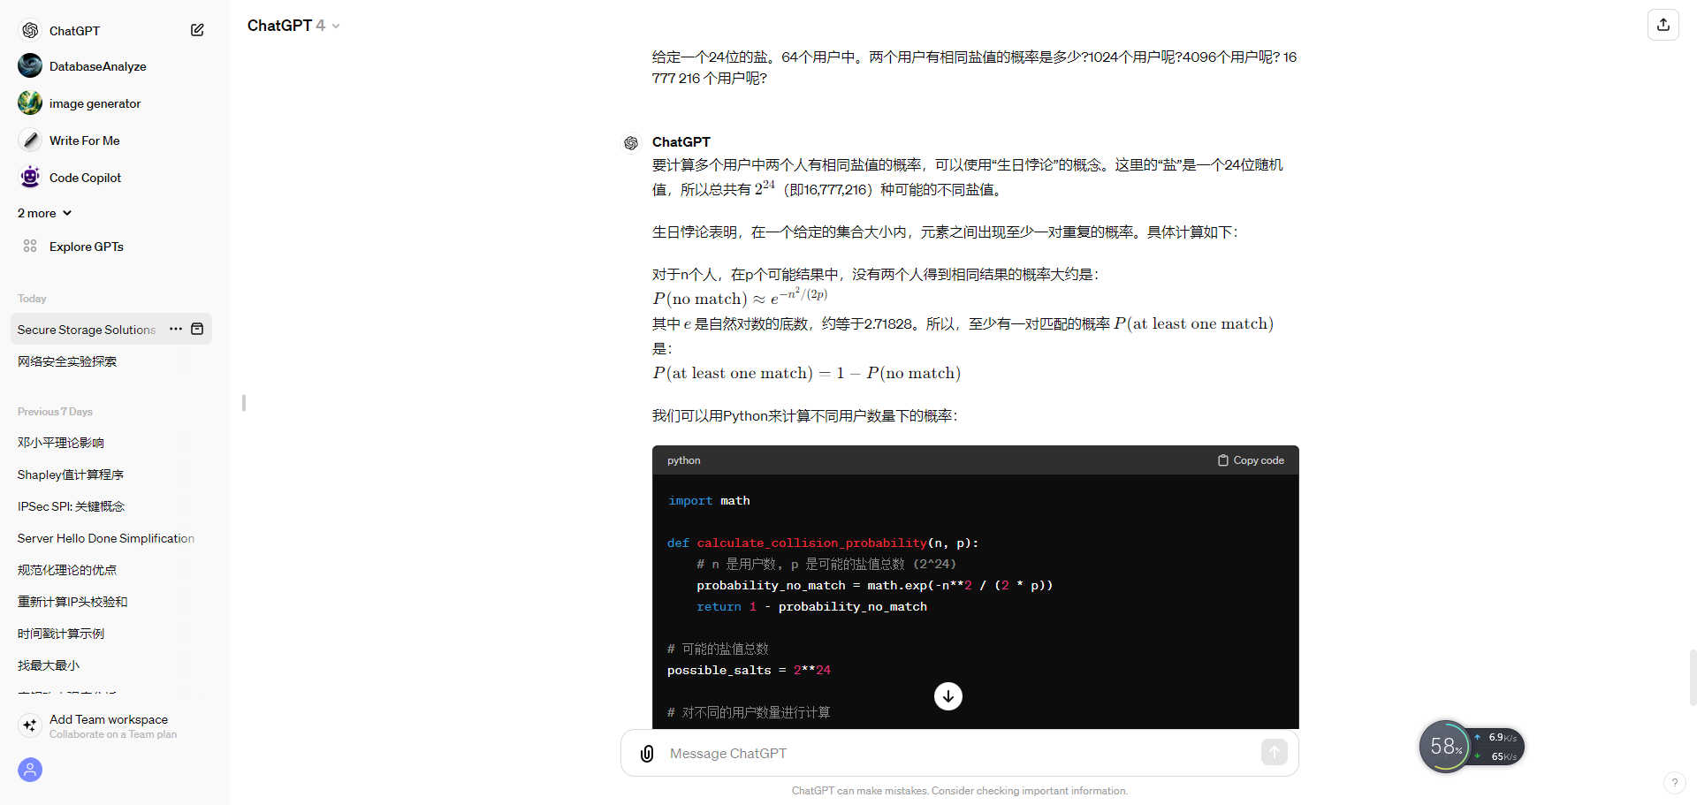Click the '我们可以用Python来计算' sentence
1697x805 pixels.
coord(804,416)
